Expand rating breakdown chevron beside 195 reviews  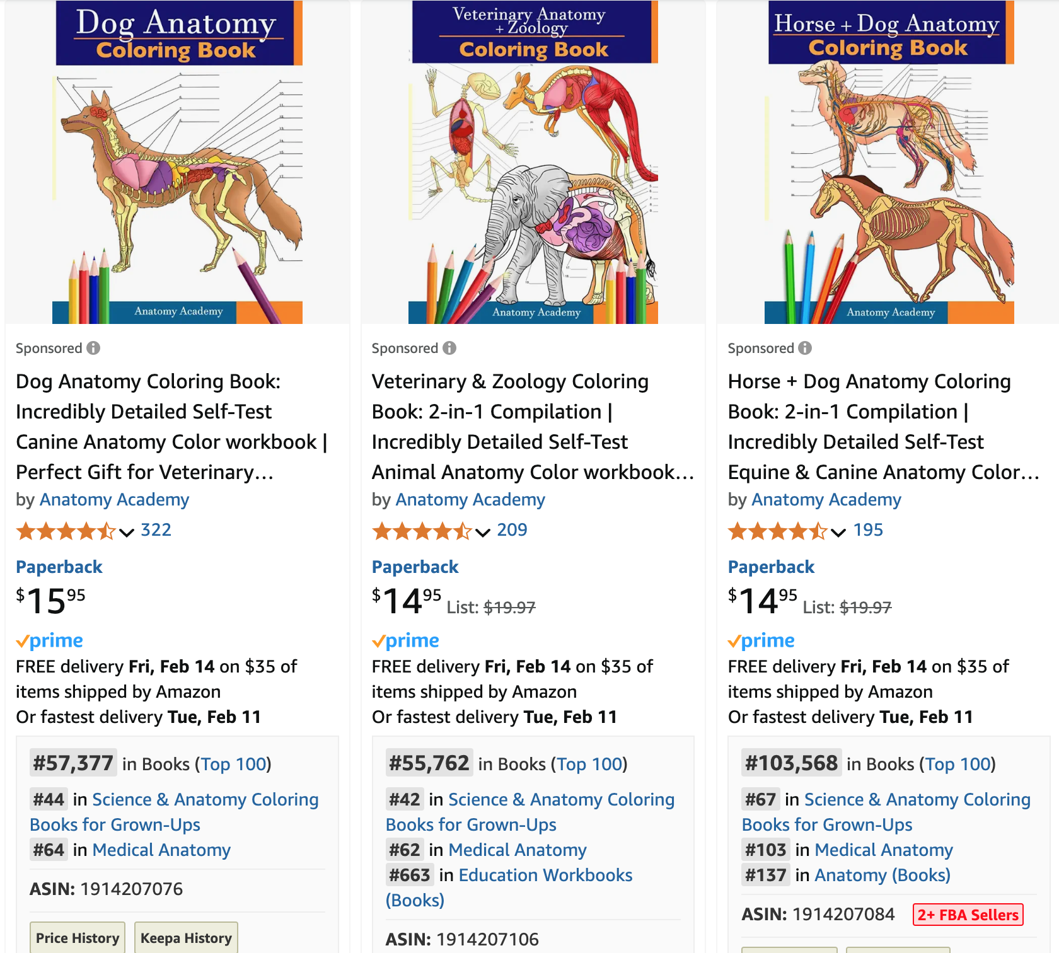tap(838, 533)
